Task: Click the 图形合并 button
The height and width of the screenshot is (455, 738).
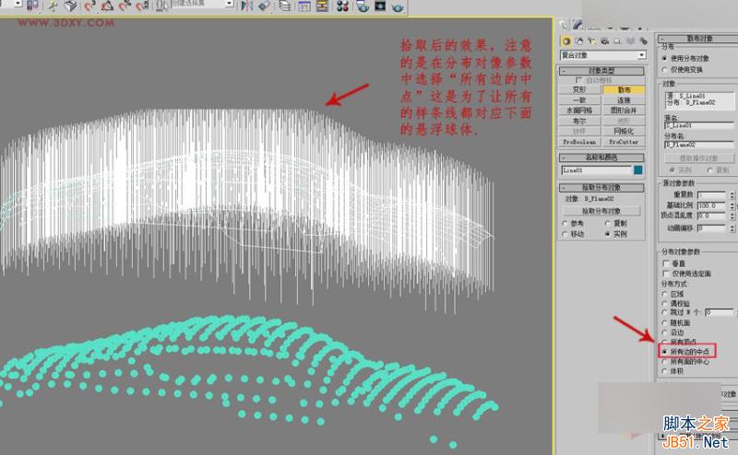Action: coord(624,111)
